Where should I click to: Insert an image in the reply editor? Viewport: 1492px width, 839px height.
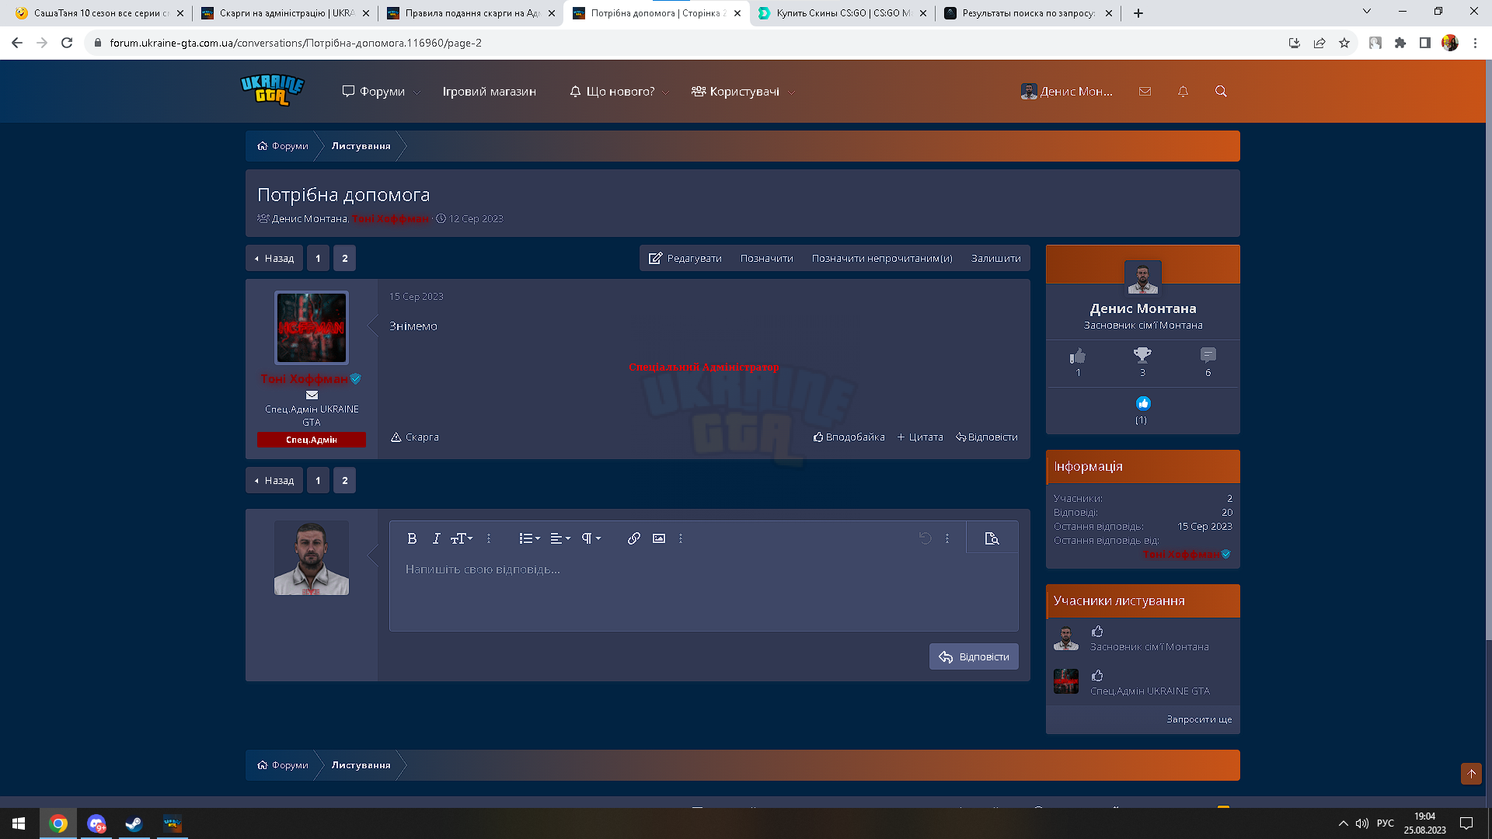[659, 538]
